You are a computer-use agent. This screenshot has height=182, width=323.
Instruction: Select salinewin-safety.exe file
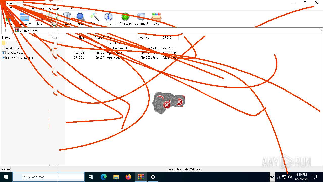tap(19, 58)
